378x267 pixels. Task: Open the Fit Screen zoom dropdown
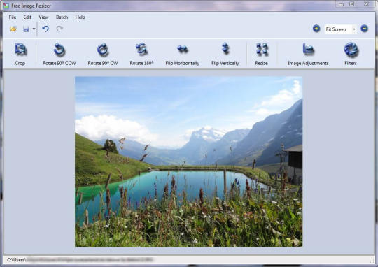(x=340, y=29)
